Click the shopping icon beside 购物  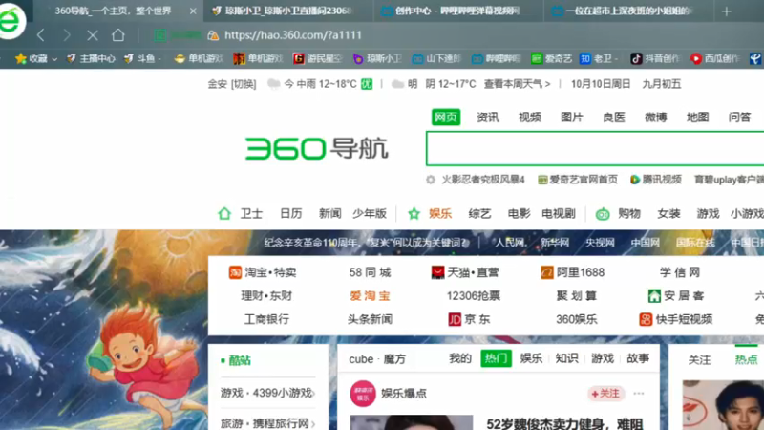coord(603,213)
